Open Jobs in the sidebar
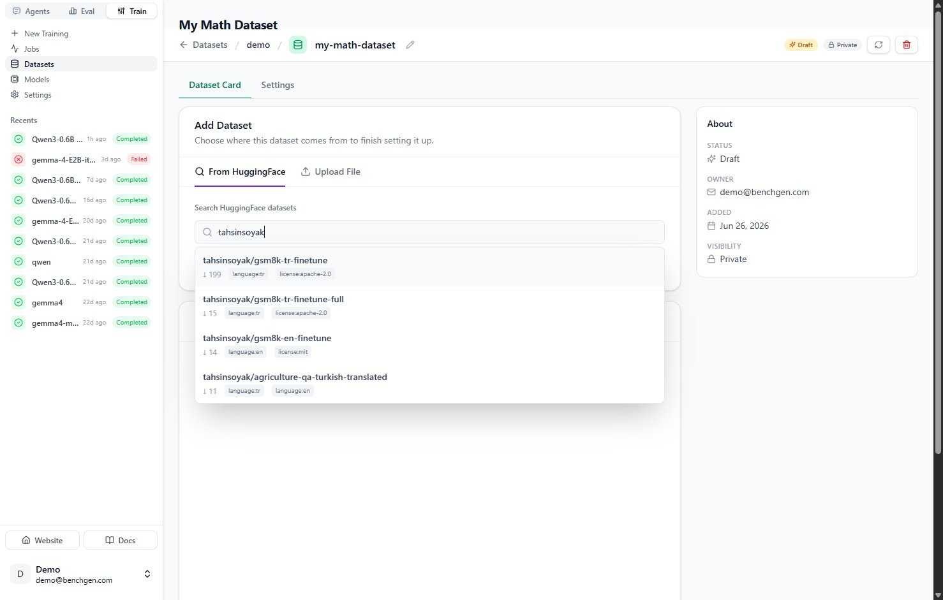 [x=81, y=48]
